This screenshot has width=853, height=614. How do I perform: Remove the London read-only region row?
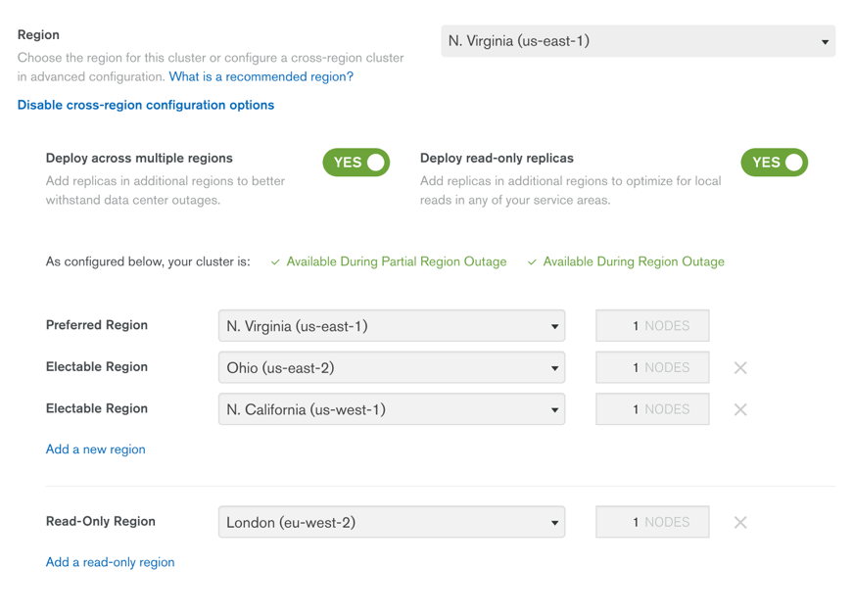coord(740,523)
